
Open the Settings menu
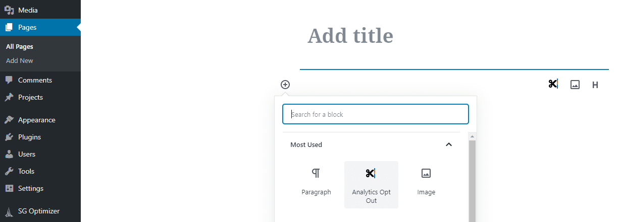tap(31, 189)
